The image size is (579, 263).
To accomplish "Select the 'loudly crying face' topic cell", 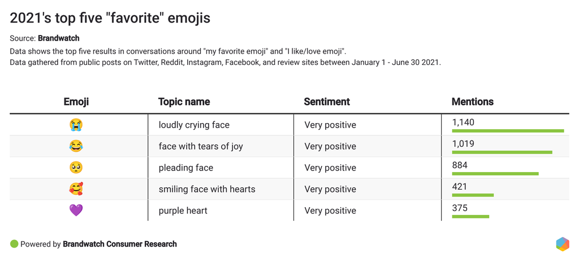I will (x=194, y=125).
